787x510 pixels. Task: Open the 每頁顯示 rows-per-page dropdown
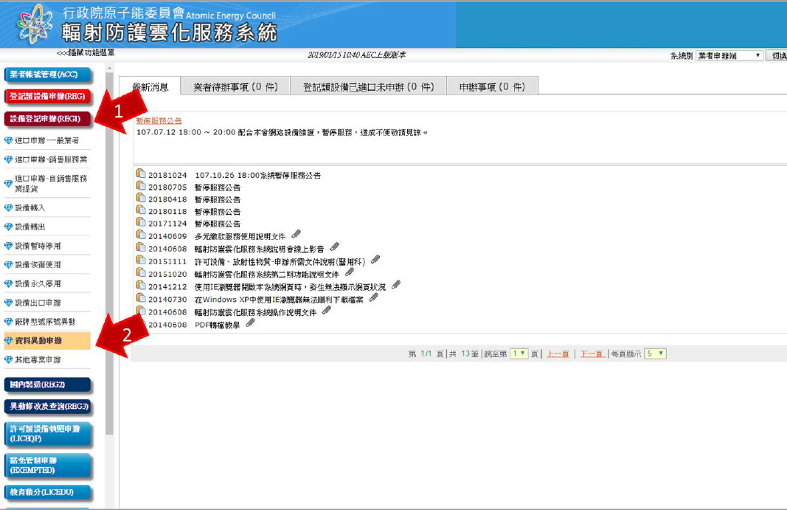point(655,354)
